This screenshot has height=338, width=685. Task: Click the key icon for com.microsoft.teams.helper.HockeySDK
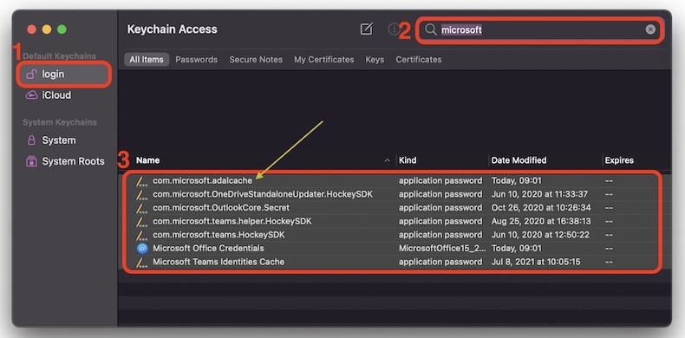pyautogui.click(x=141, y=221)
